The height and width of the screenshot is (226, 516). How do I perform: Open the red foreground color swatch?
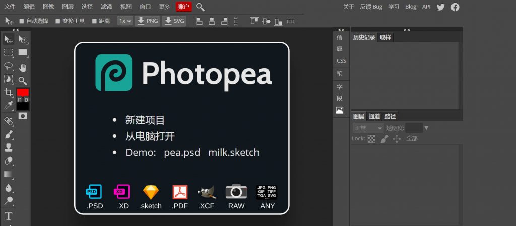click(x=23, y=92)
